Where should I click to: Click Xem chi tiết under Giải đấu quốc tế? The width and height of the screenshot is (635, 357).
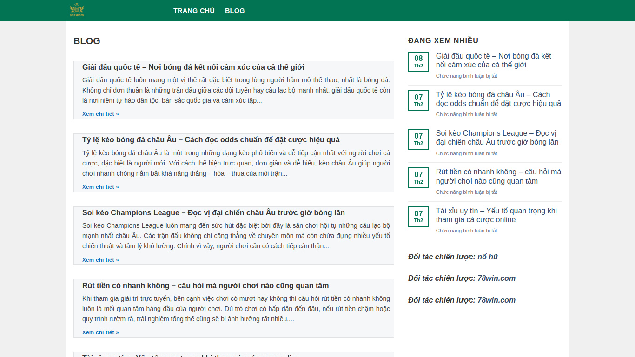click(100, 114)
